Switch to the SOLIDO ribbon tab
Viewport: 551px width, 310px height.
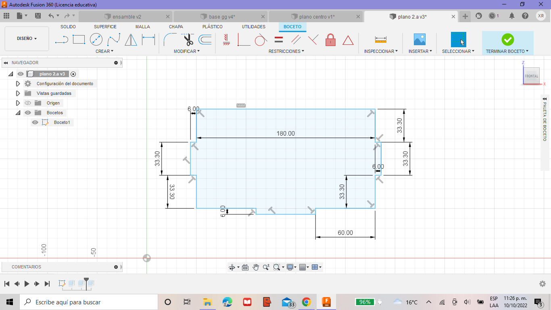(x=68, y=27)
